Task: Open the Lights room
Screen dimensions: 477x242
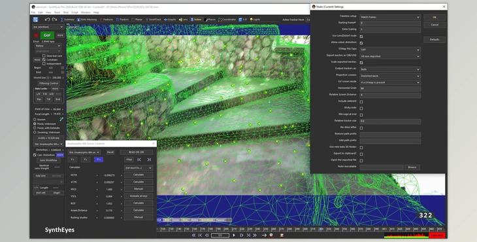Action: pyautogui.click(x=255, y=20)
